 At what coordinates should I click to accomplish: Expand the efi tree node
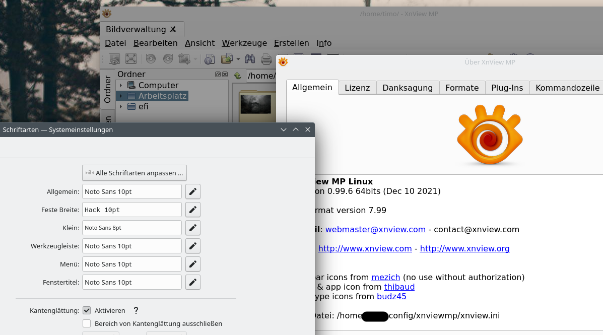click(121, 106)
